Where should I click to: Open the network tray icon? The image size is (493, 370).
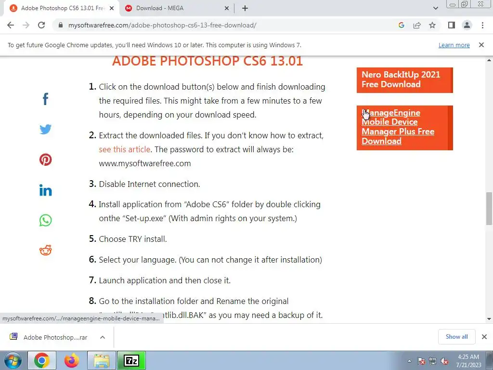433,361
